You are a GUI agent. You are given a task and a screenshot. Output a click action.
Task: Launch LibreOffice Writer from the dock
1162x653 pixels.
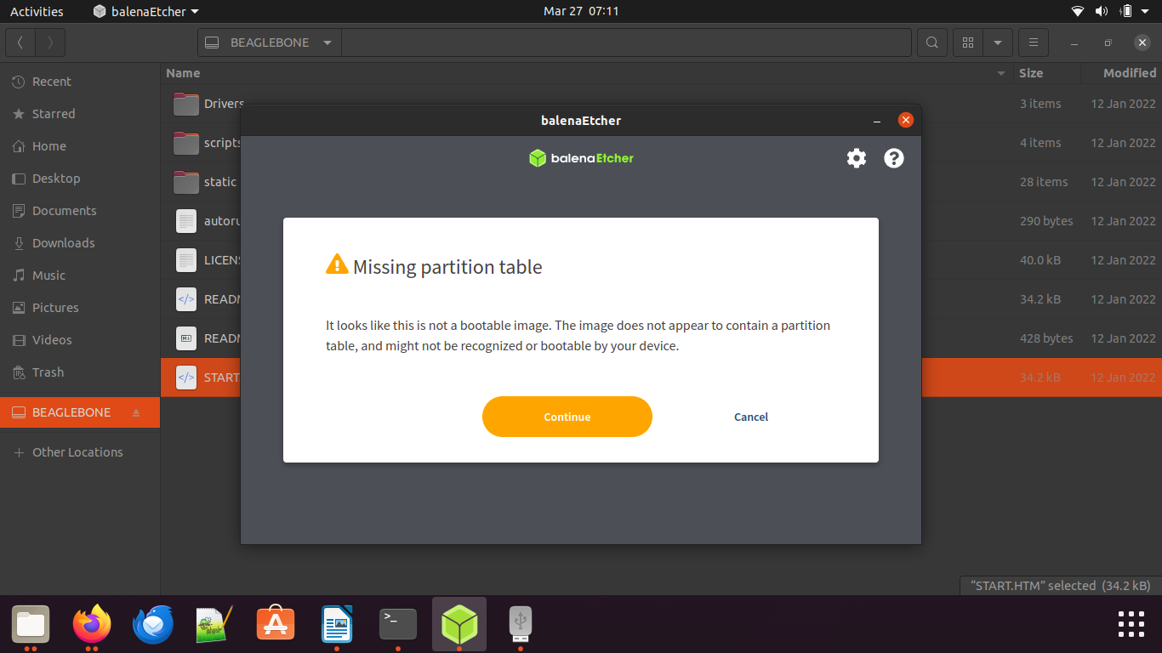337,626
